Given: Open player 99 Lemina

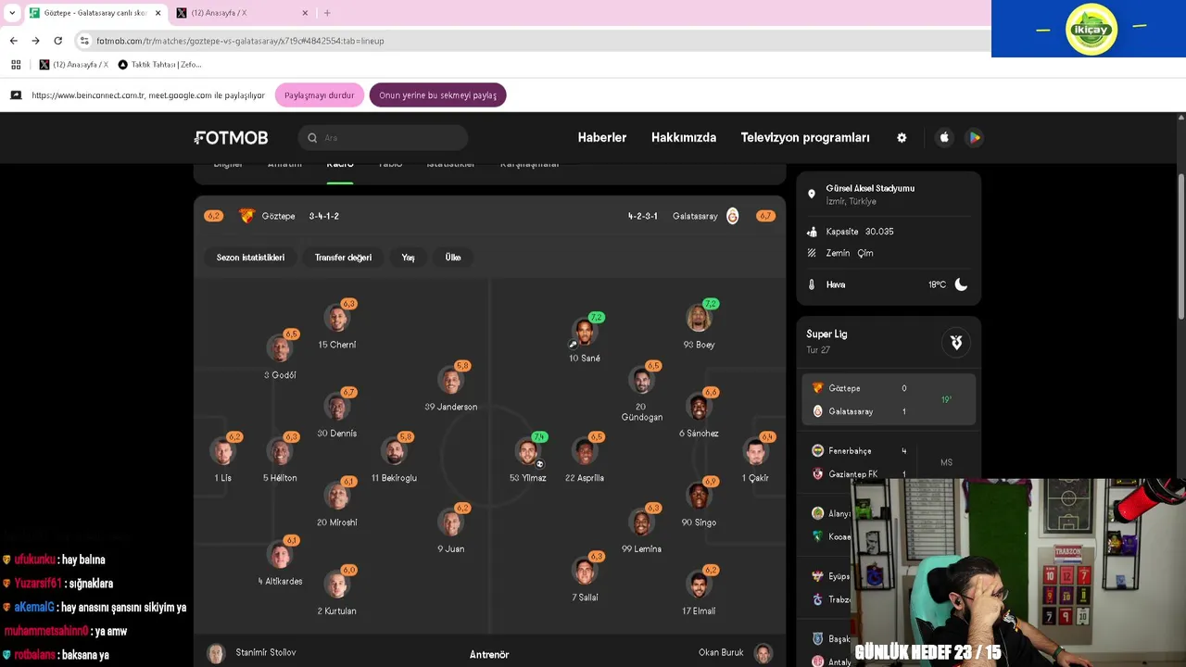Looking at the screenshot, I should [642, 529].
